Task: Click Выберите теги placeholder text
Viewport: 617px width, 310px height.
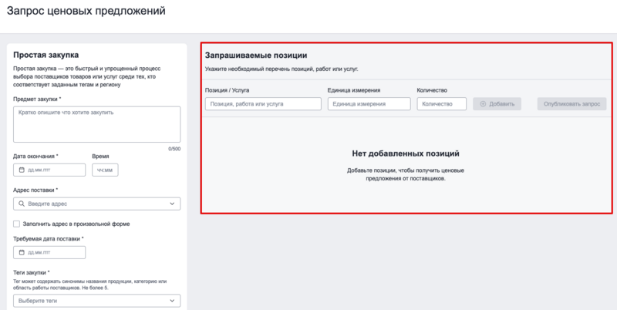Action: point(39,301)
